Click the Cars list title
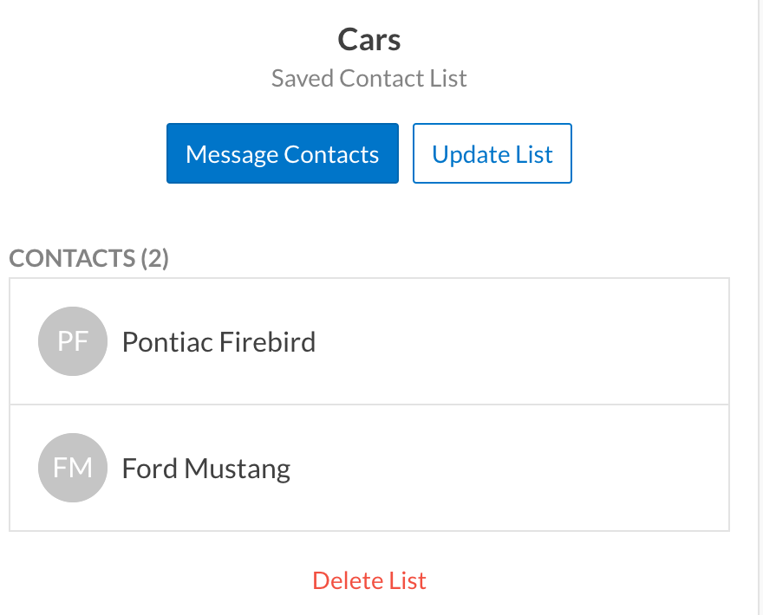Viewport: 763px width, 615px height. 369,40
